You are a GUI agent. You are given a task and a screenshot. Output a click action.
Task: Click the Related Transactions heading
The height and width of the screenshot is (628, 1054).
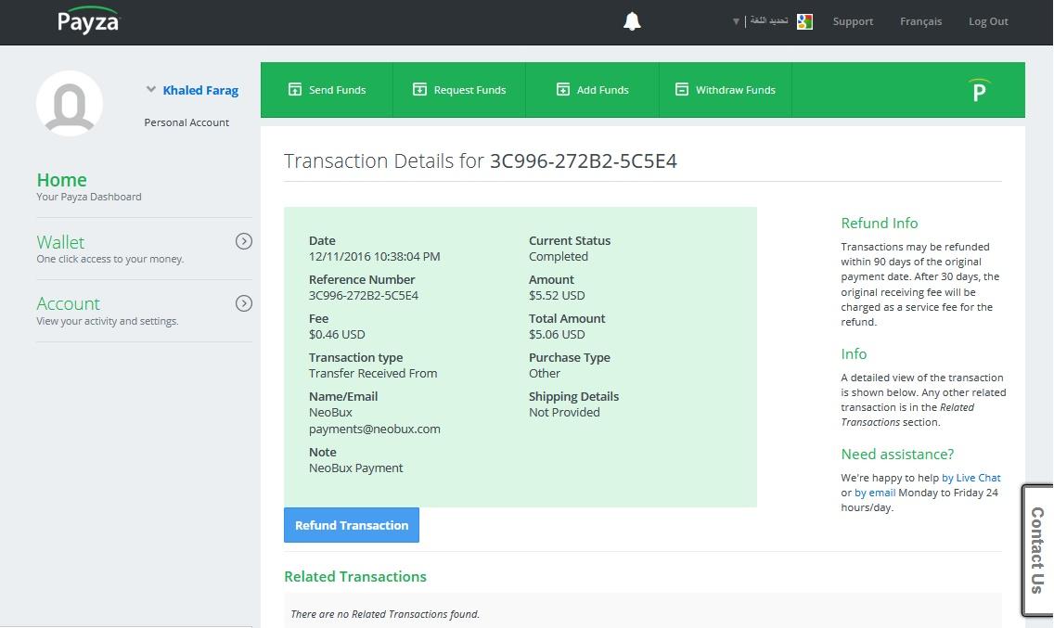pos(355,576)
